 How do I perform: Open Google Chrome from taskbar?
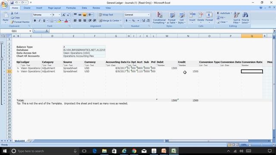(134, 151)
